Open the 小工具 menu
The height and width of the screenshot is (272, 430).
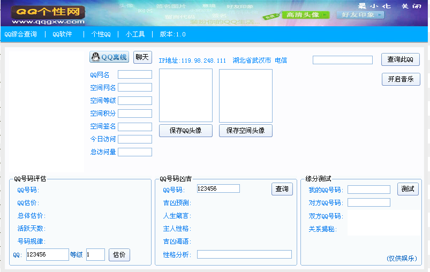click(x=135, y=34)
